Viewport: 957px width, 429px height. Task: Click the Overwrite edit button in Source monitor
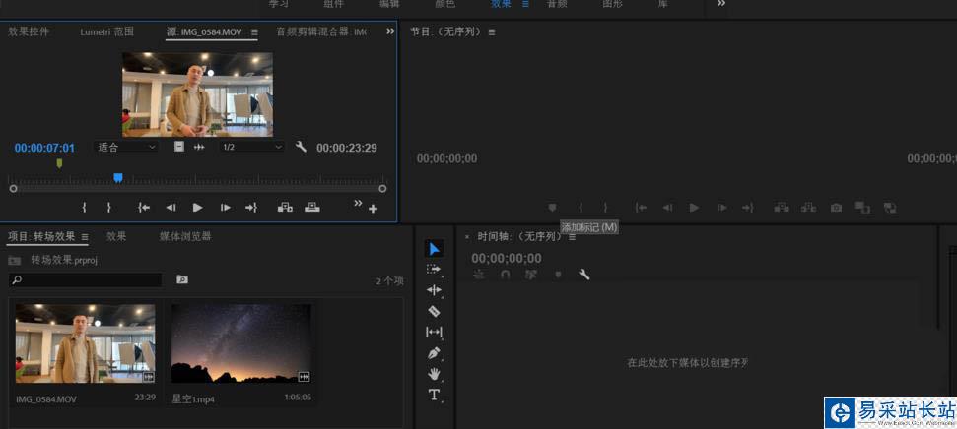[311, 208]
